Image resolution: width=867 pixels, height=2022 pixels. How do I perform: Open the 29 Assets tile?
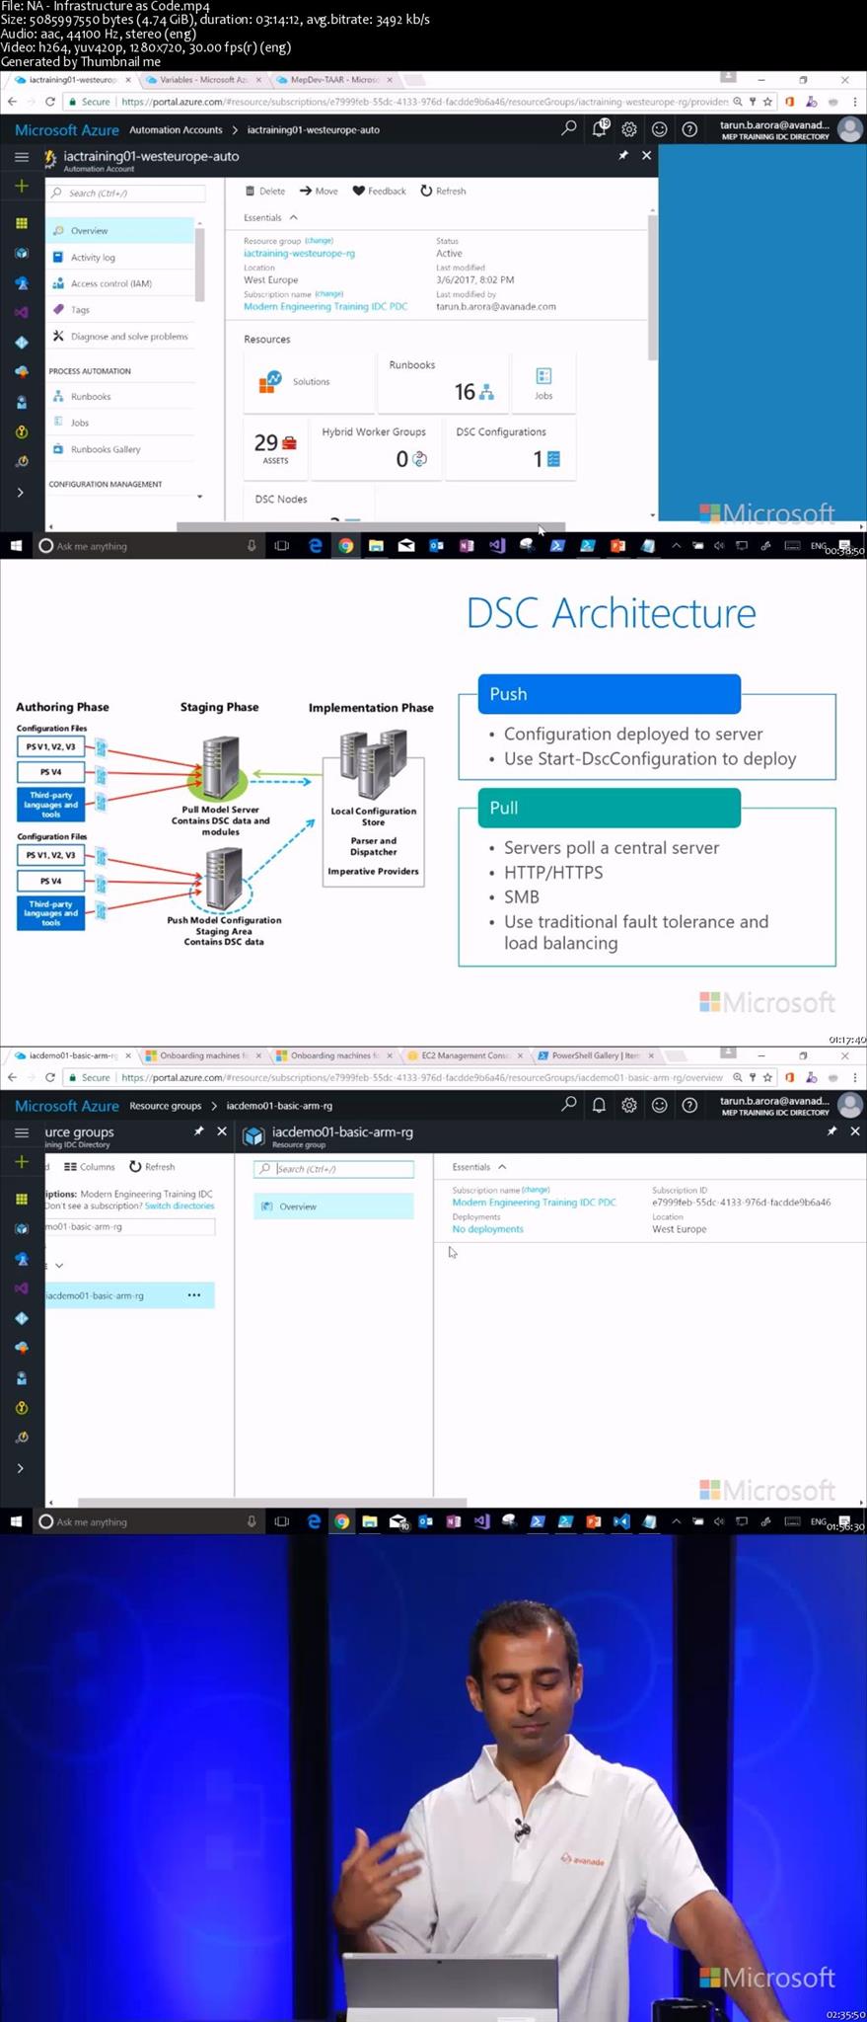click(x=275, y=447)
